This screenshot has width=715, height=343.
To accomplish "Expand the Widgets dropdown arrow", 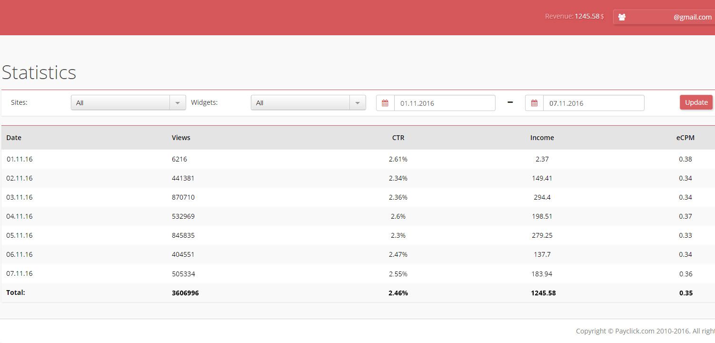I will pos(357,103).
